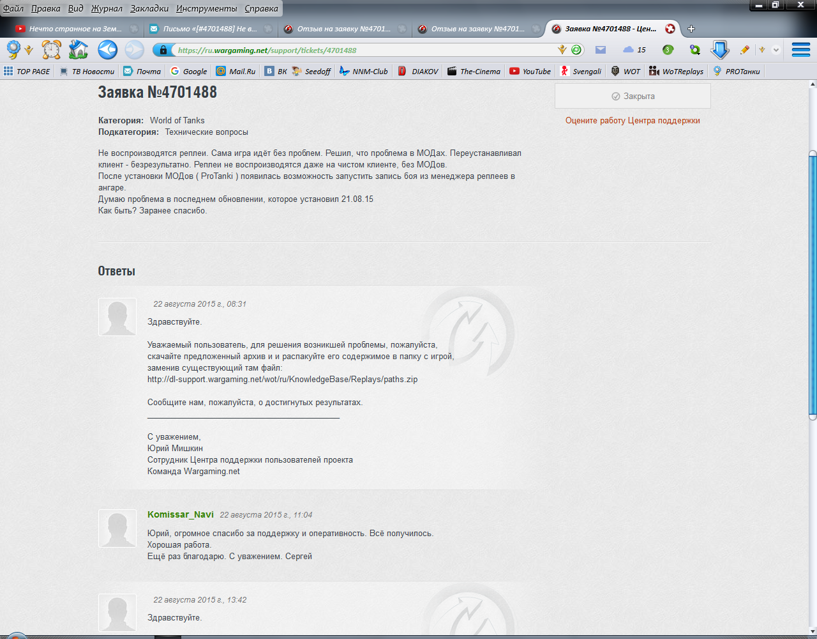Open the downloads blue arrow icon
Viewport: 817px width, 639px height.
720,50
